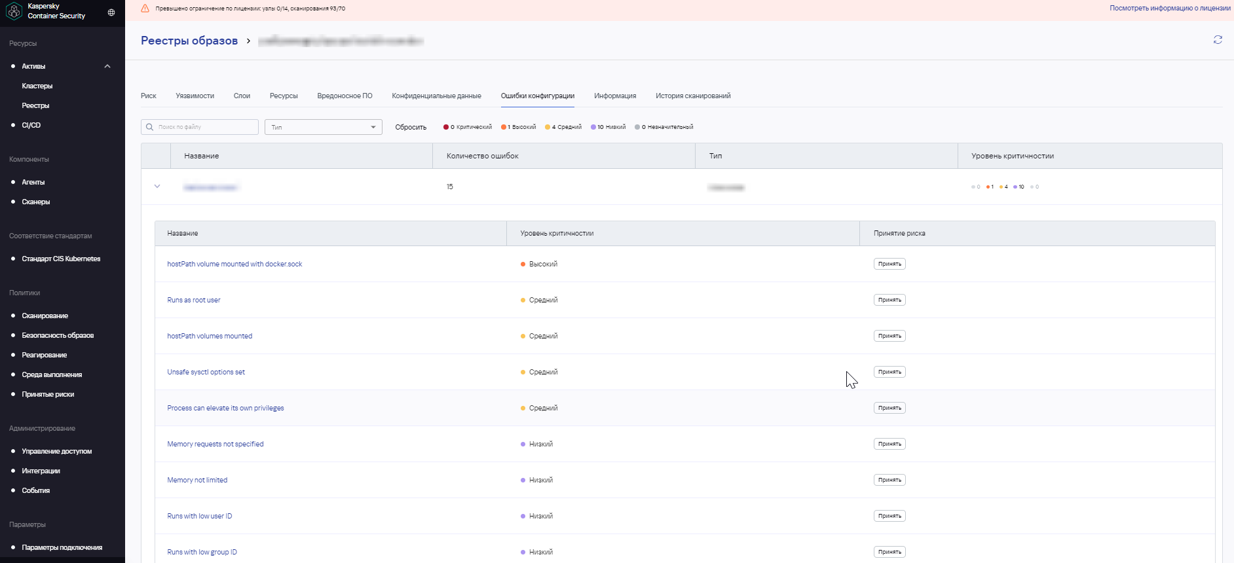Open Реагирование in the sidebar

(x=45, y=355)
